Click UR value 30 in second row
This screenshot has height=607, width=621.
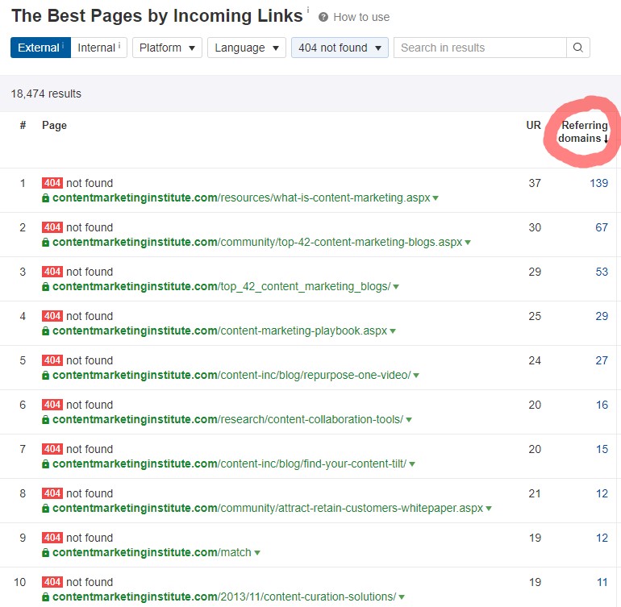pyautogui.click(x=535, y=227)
